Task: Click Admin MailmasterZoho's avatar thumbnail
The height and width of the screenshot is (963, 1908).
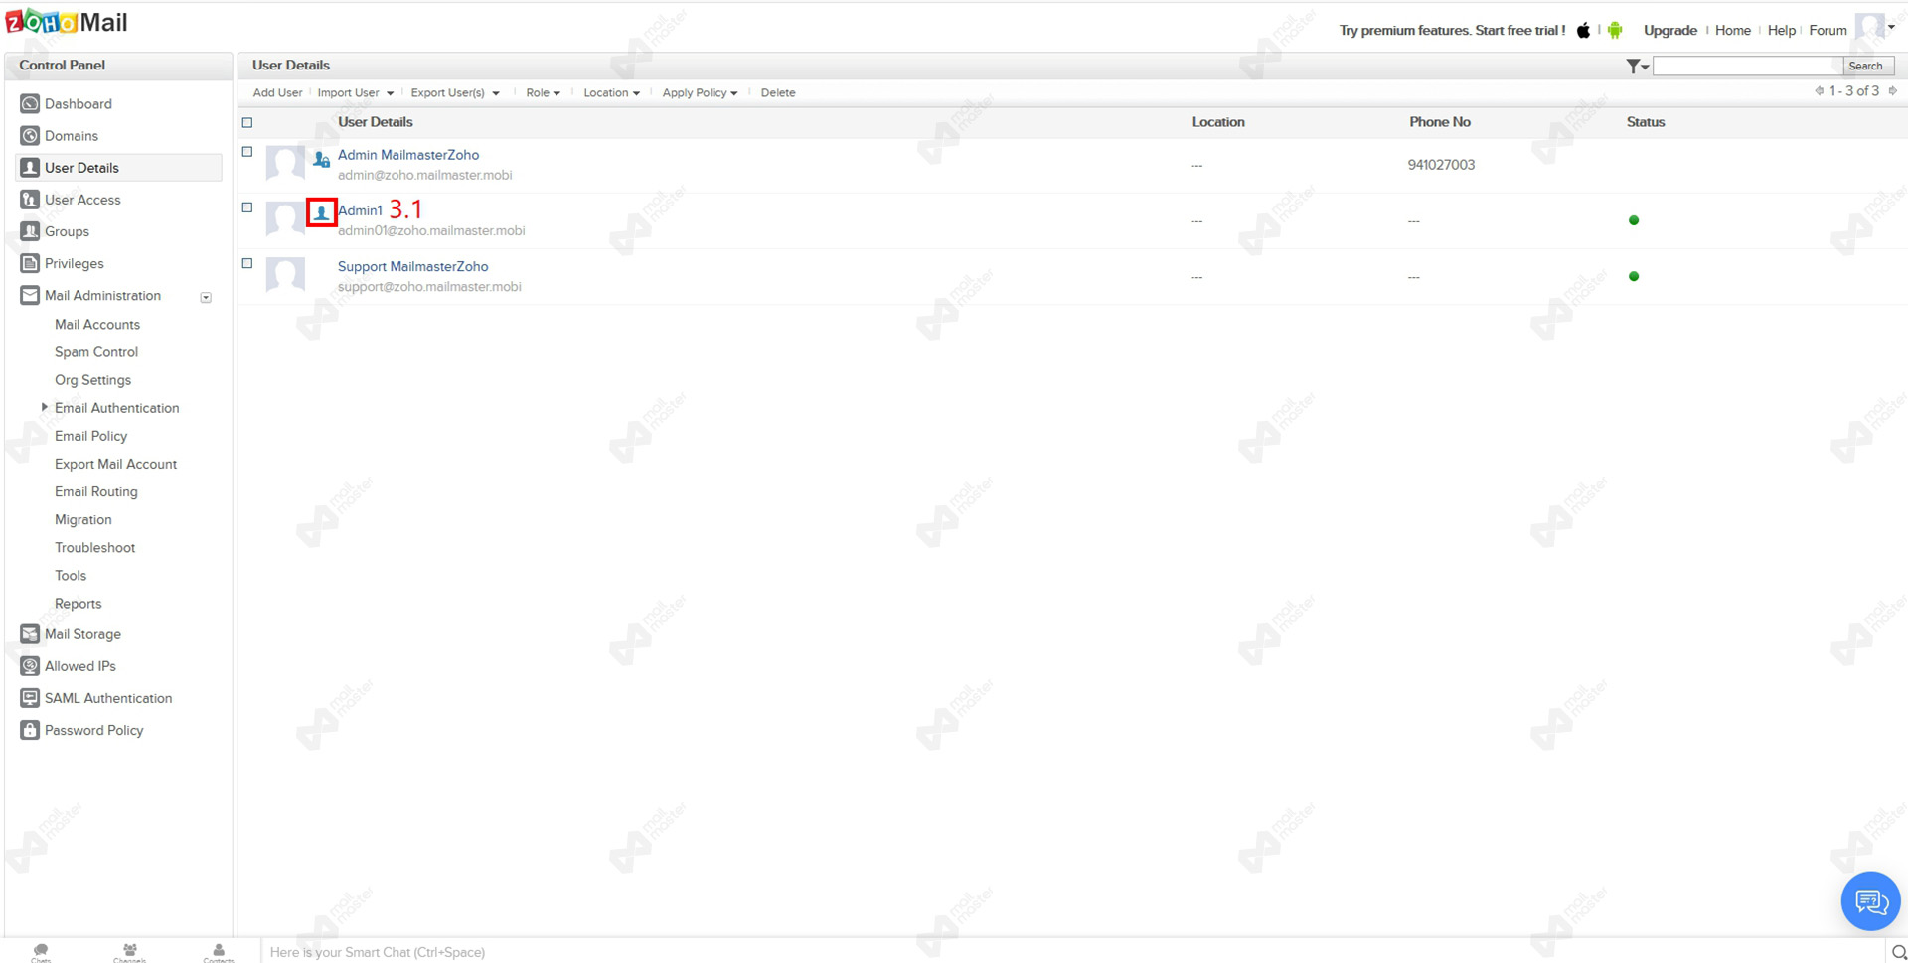Action: click(285, 163)
